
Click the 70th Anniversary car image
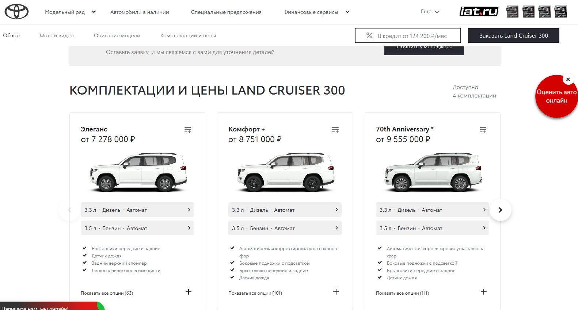433,172
